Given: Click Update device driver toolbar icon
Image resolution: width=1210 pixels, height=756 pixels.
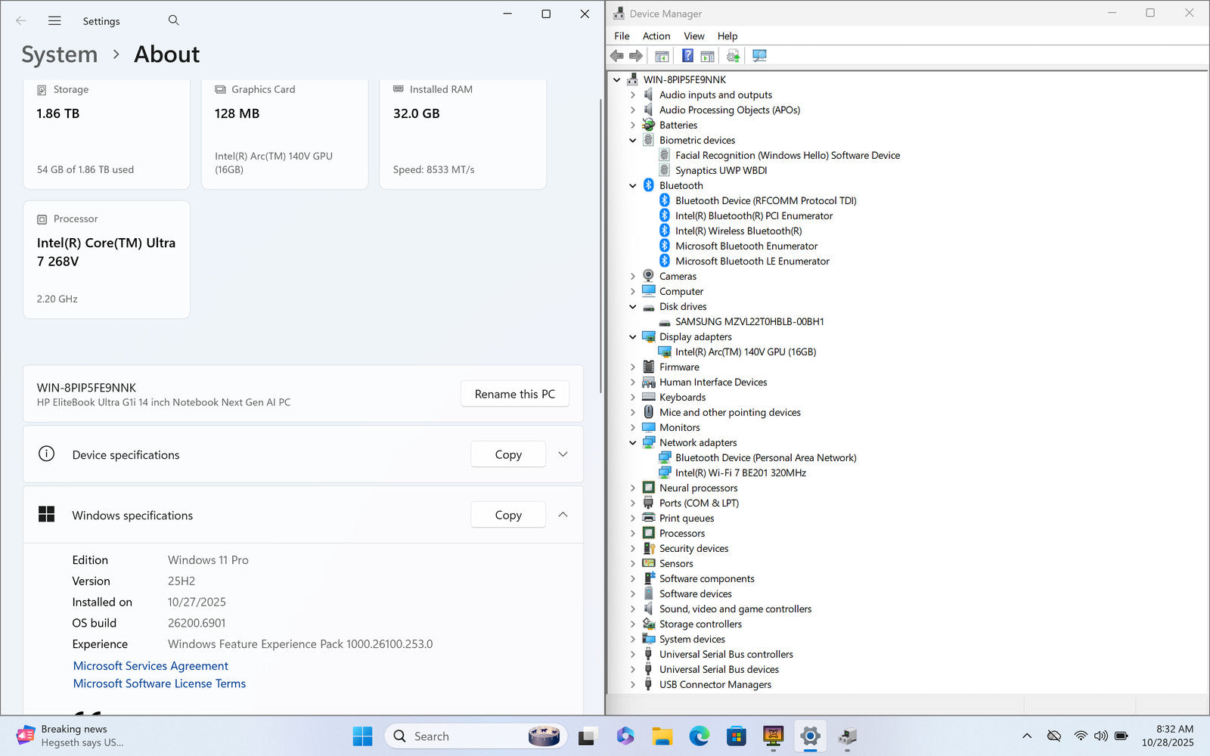Looking at the screenshot, I should 733,56.
